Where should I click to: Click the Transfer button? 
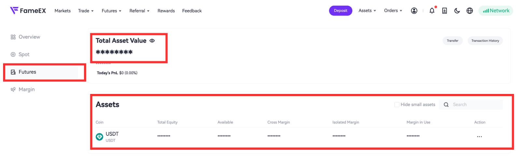point(452,41)
